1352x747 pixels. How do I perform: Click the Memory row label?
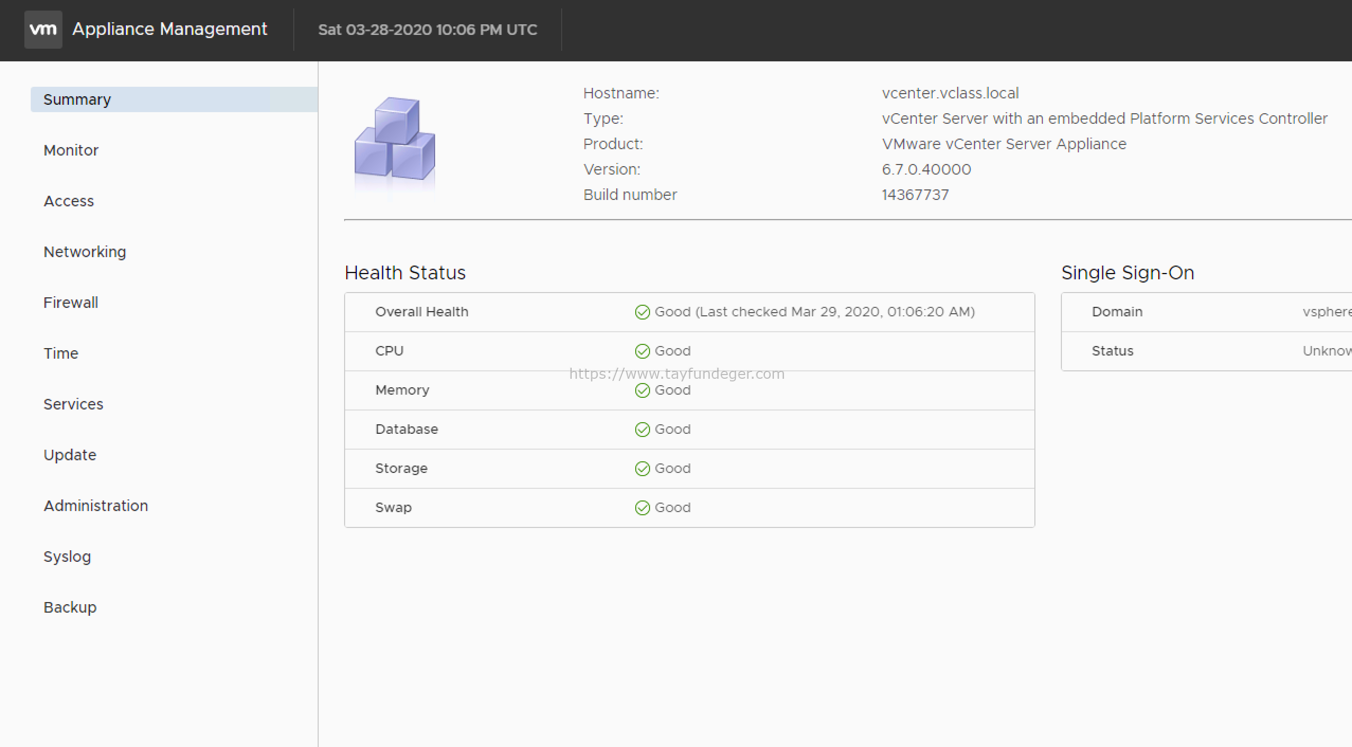pos(402,390)
